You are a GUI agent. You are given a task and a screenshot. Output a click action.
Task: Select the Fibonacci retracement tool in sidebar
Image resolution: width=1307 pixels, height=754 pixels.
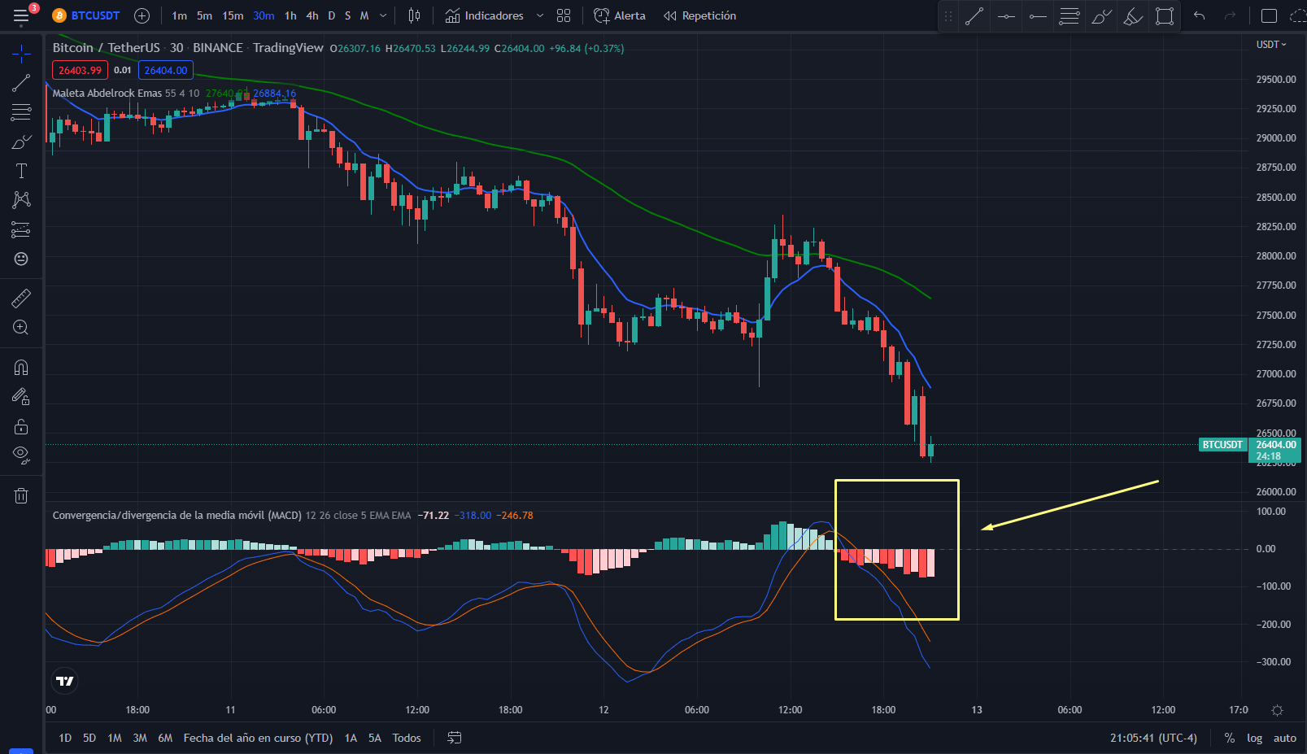click(21, 112)
